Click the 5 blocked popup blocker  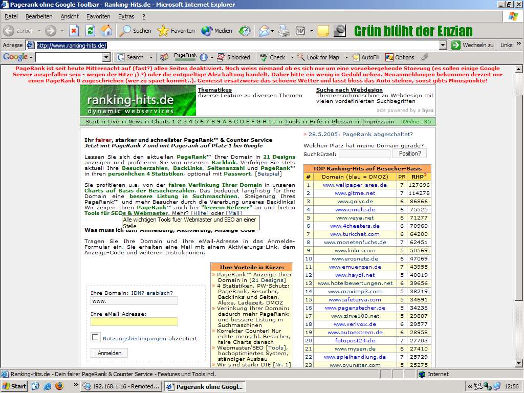233,57
